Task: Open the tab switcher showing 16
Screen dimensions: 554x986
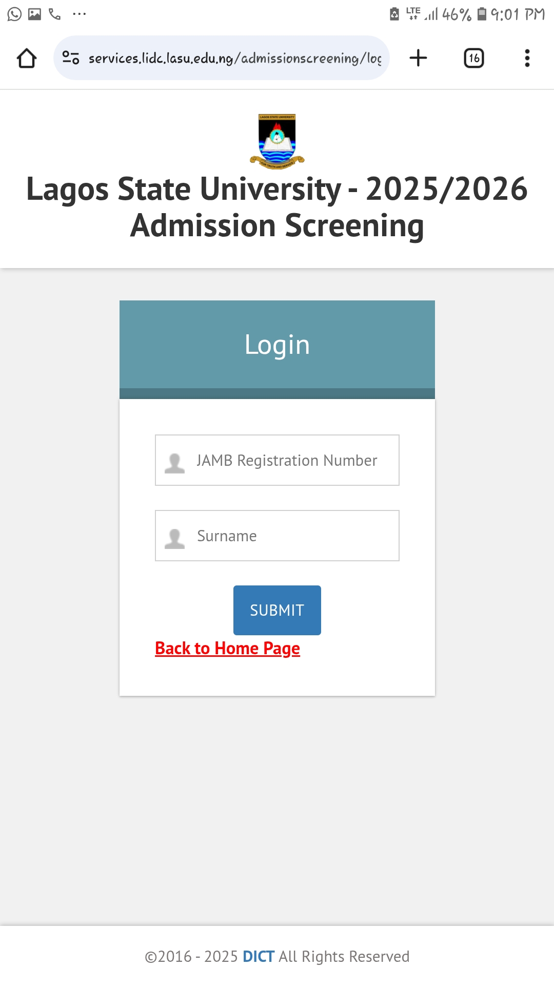Action: pos(474,58)
